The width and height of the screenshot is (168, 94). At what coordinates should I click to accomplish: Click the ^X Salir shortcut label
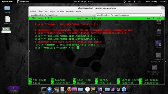click(x=34, y=83)
